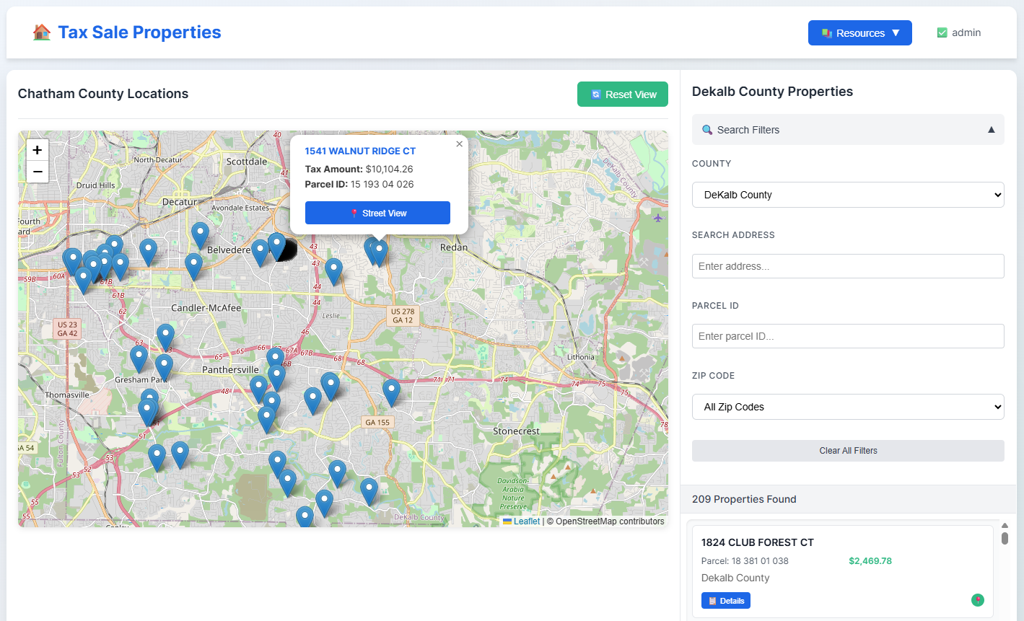Zoom out on the map
1024x621 pixels.
click(38, 172)
